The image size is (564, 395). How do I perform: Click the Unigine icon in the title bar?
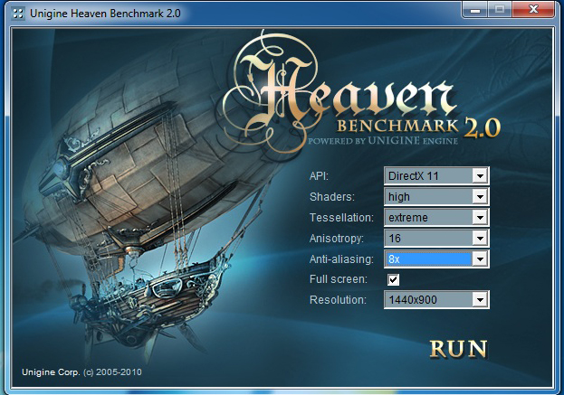click(17, 14)
